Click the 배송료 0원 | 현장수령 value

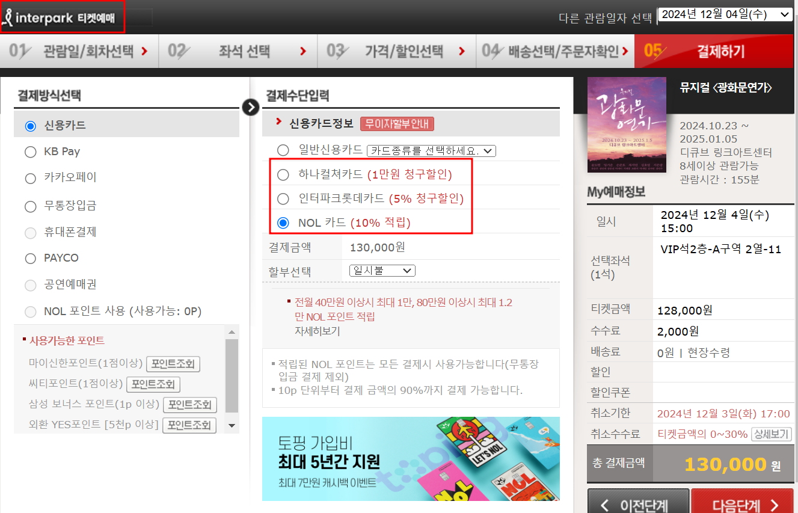(694, 352)
